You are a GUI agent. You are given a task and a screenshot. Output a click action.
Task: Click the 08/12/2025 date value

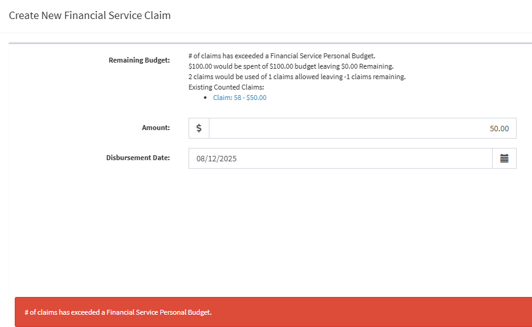pyautogui.click(x=216, y=158)
